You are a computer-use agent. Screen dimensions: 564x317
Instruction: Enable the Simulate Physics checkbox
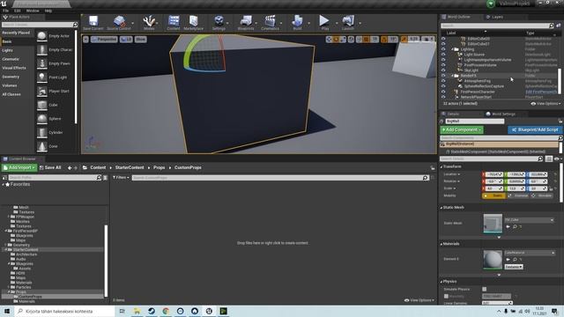[x=484, y=289]
